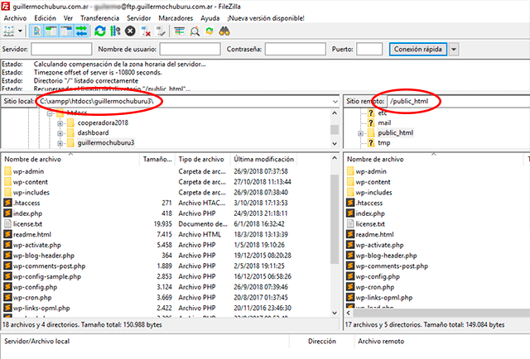Expand the cooperadora2018 folder

60,123
